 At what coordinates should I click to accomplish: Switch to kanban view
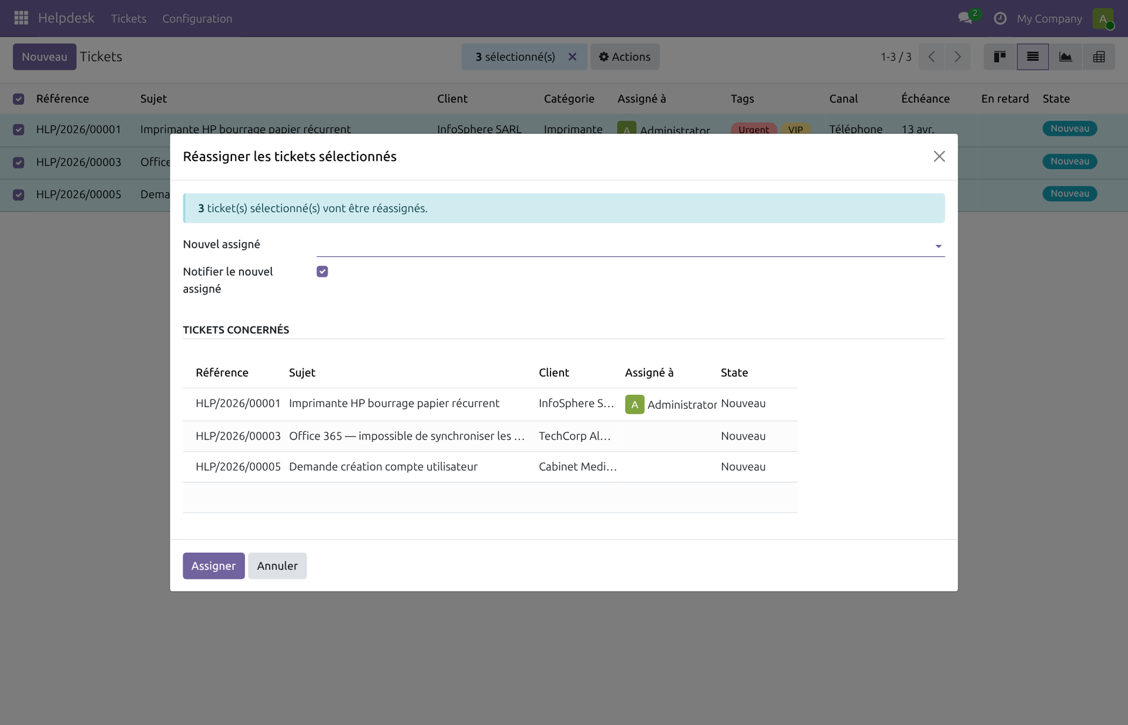(x=1000, y=57)
